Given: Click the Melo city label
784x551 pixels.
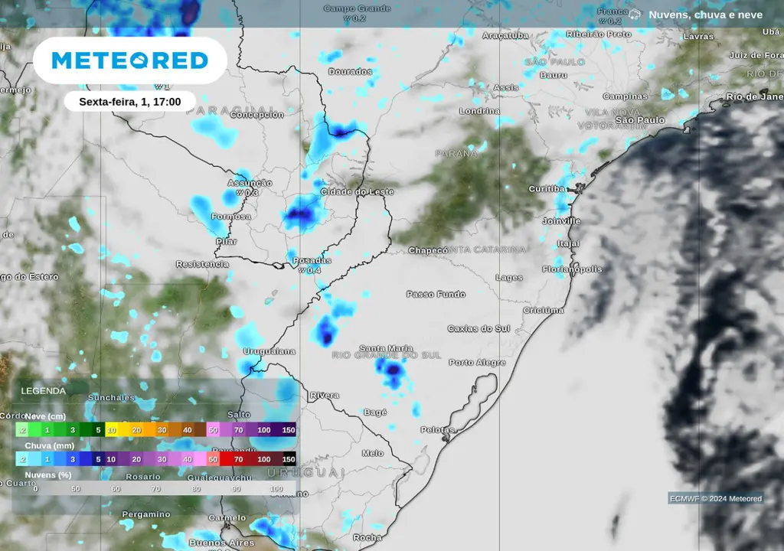Looking at the screenshot, I should tap(373, 454).
